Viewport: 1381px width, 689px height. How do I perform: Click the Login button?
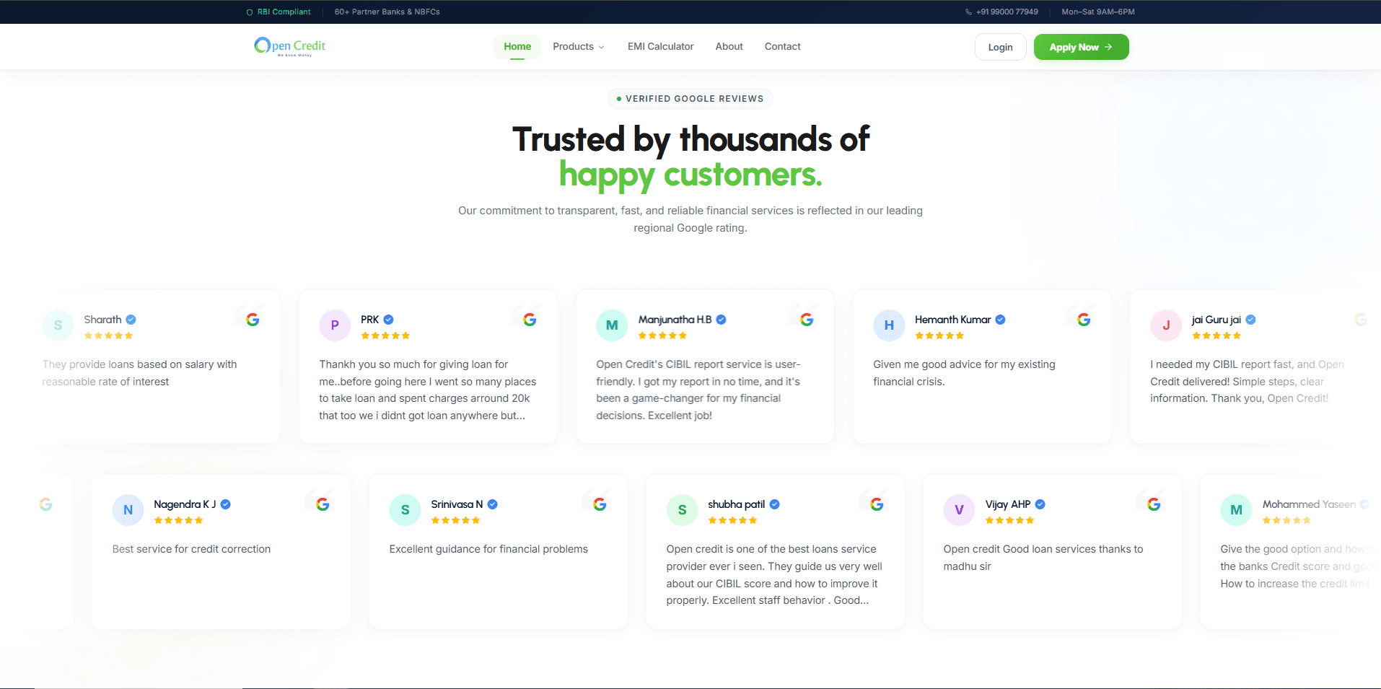[x=1000, y=47]
